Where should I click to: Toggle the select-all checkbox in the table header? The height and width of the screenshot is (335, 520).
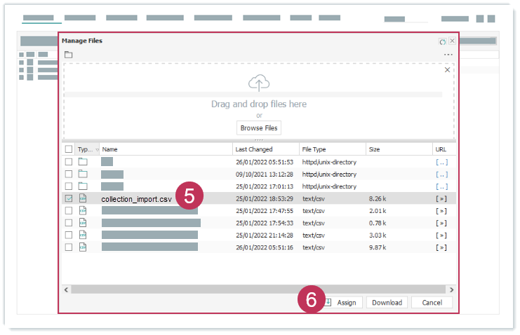(x=68, y=149)
